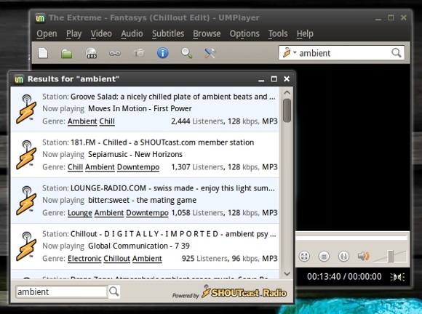Screen dimensions: 422x314
Task: Click the open URL chain-link icon
Action: 115,54
